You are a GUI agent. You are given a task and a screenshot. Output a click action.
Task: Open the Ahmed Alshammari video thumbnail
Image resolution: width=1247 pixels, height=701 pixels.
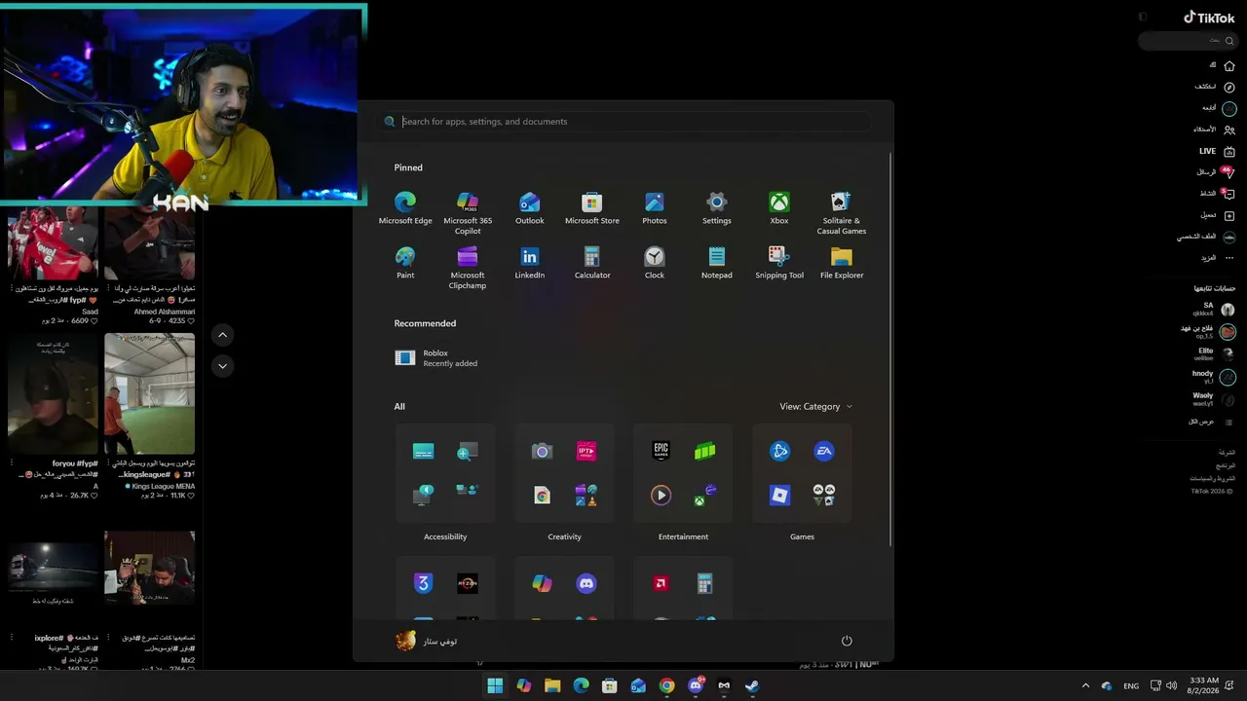click(149, 243)
